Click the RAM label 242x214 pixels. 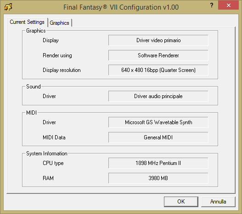coord(48,178)
